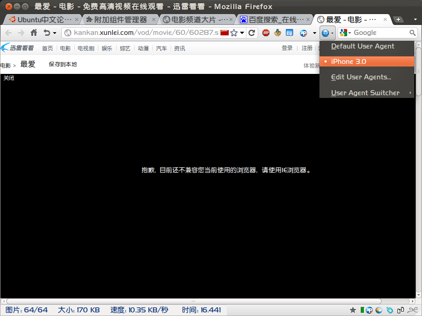Close the active 最爱 - 电影 tab
Screen dimensions: 422x316
tap(385, 19)
